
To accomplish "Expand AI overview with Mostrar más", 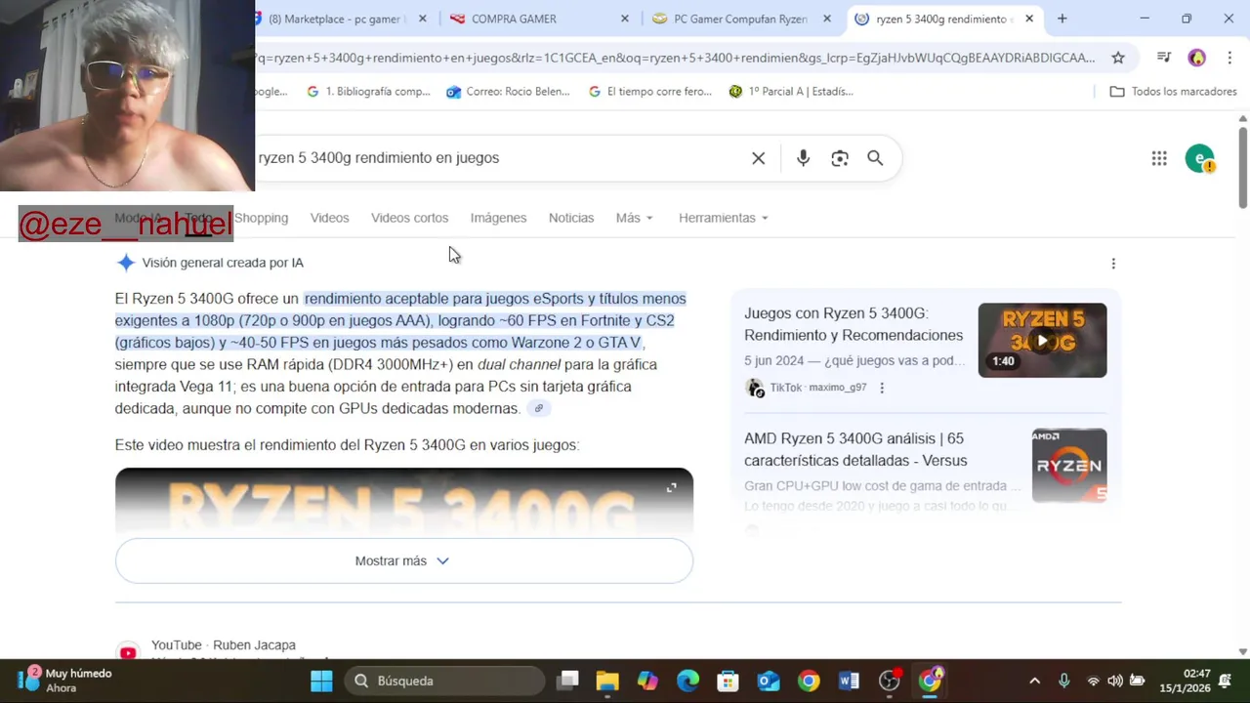I will point(404,561).
